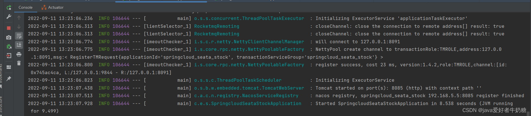Image resolution: width=531 pixels, height=116 pixels.
Task: Switch to the Actuator tab
Action: (52, 7)
